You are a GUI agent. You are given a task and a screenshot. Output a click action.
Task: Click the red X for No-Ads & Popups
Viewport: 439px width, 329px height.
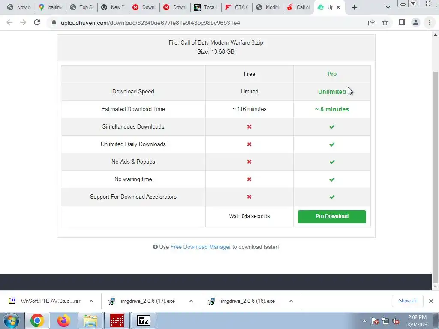pyautogui.click(x=249, y=162)
